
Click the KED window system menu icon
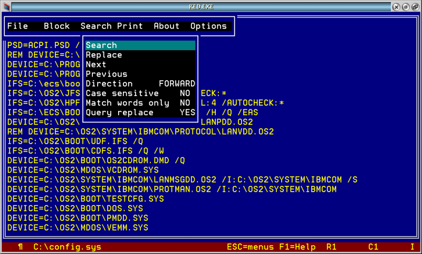pos(6,7)
